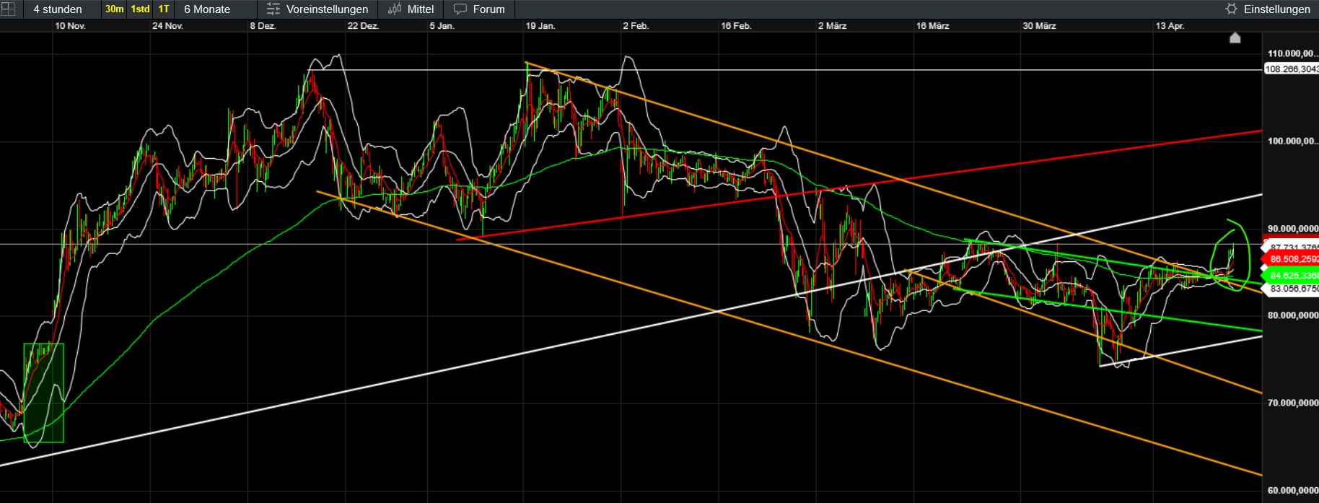Open the Mittel price type menu
The width and height of the screenshot is (1319, 503).
tap(421, 9)
